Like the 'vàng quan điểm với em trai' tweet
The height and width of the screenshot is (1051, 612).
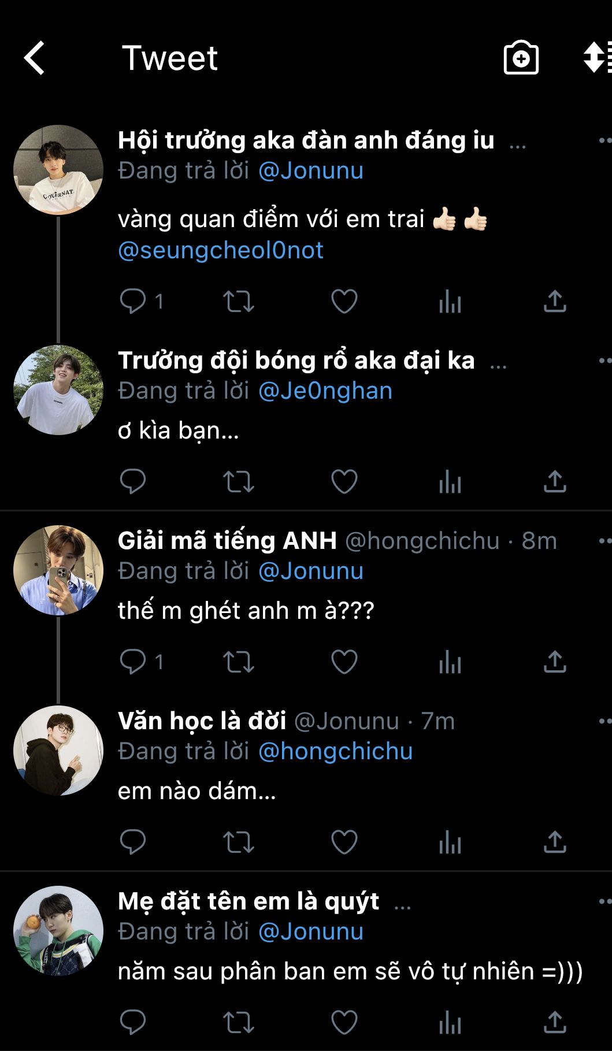pyautogui.click(x=344, y=301)
